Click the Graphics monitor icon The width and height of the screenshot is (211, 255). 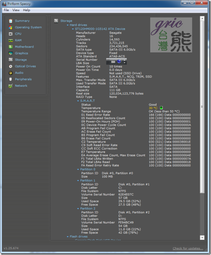point(10,53)
